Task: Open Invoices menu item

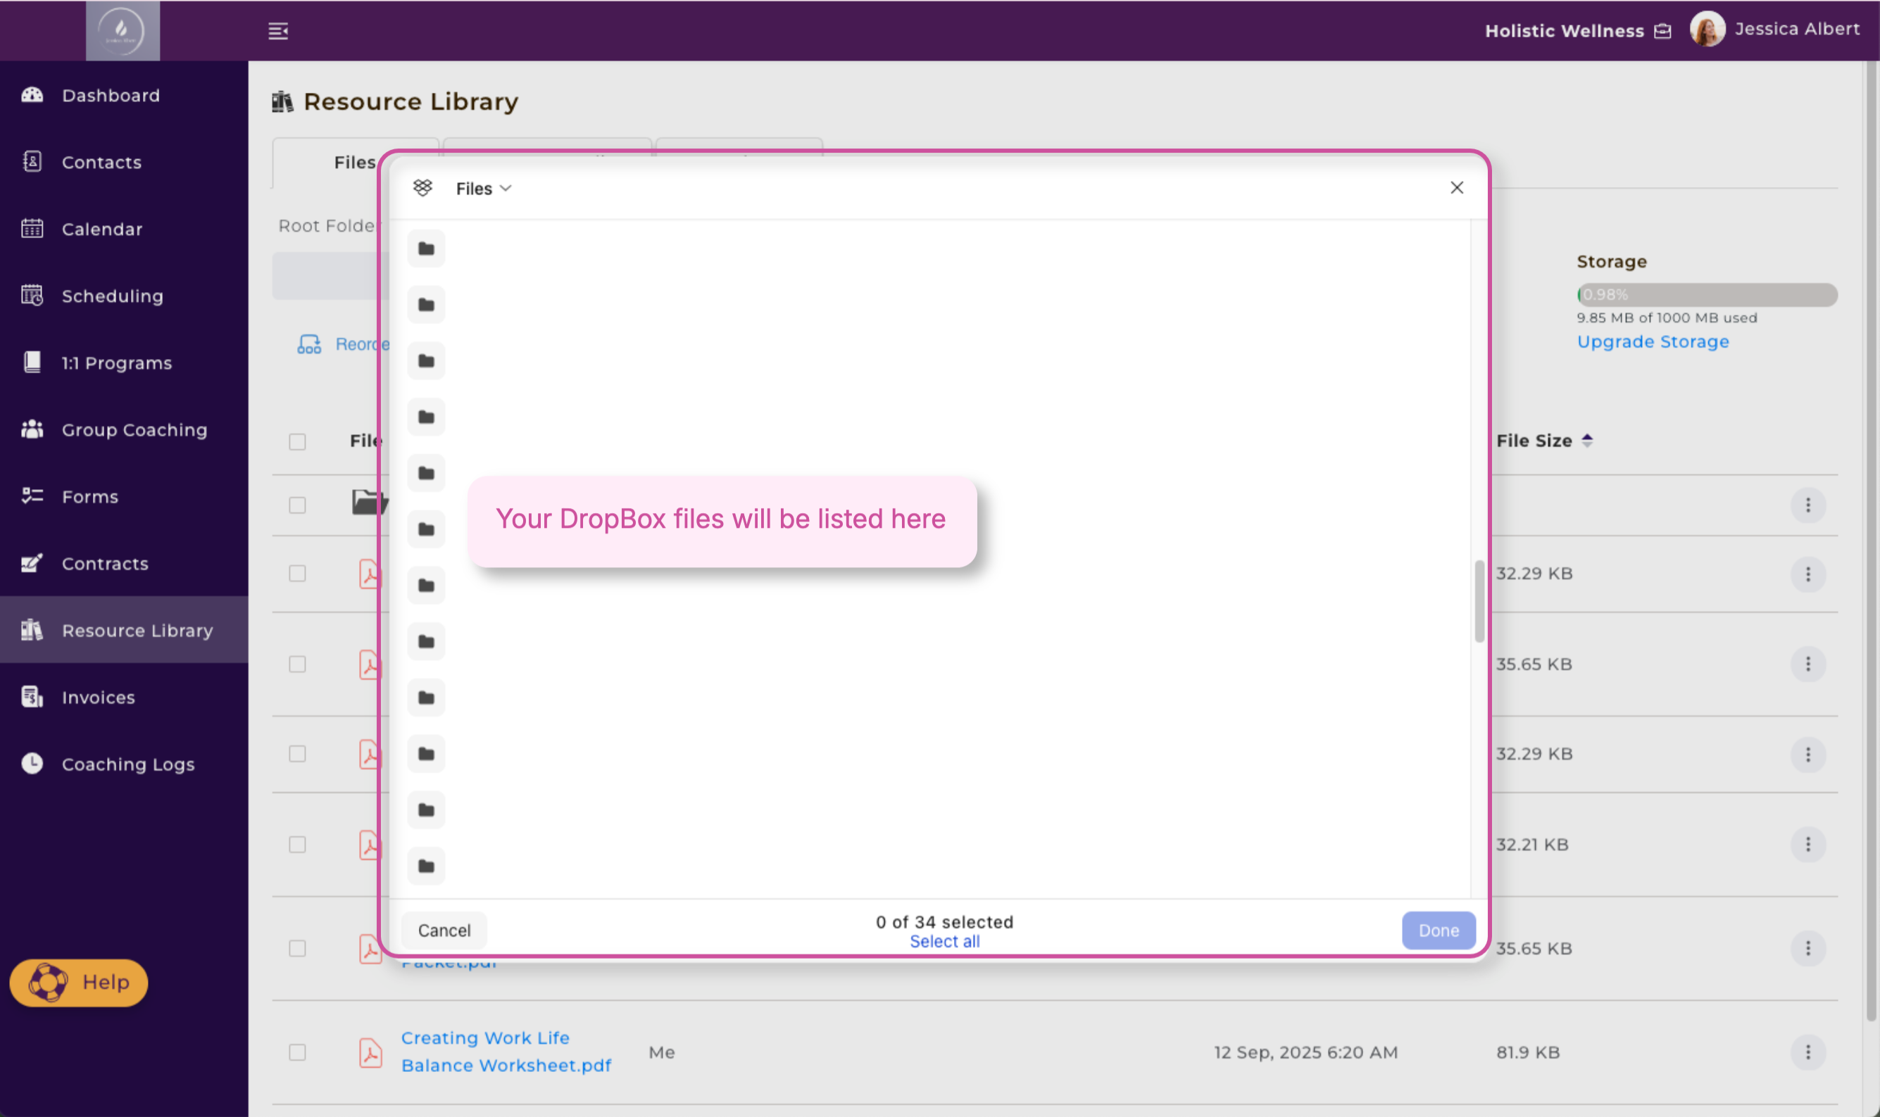Action: [98, 698]
